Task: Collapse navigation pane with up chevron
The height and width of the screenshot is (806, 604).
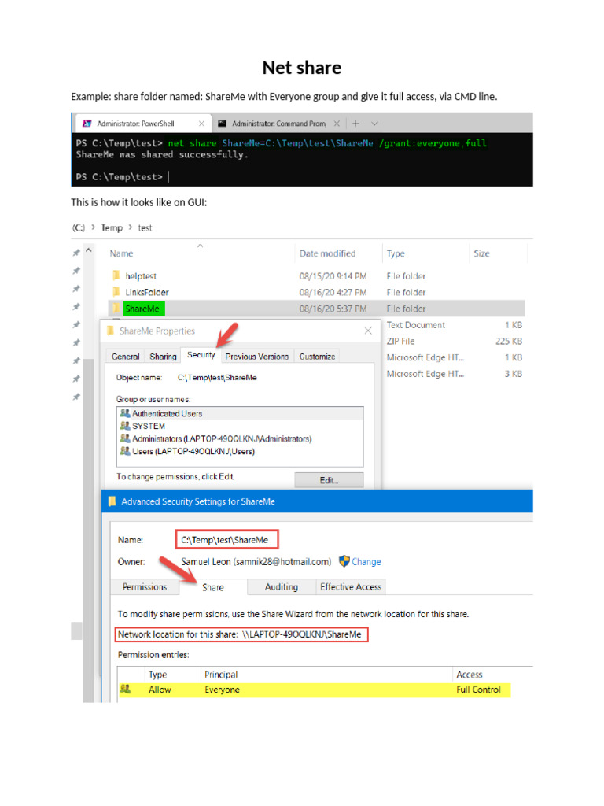Action: [x=88, y=250]
